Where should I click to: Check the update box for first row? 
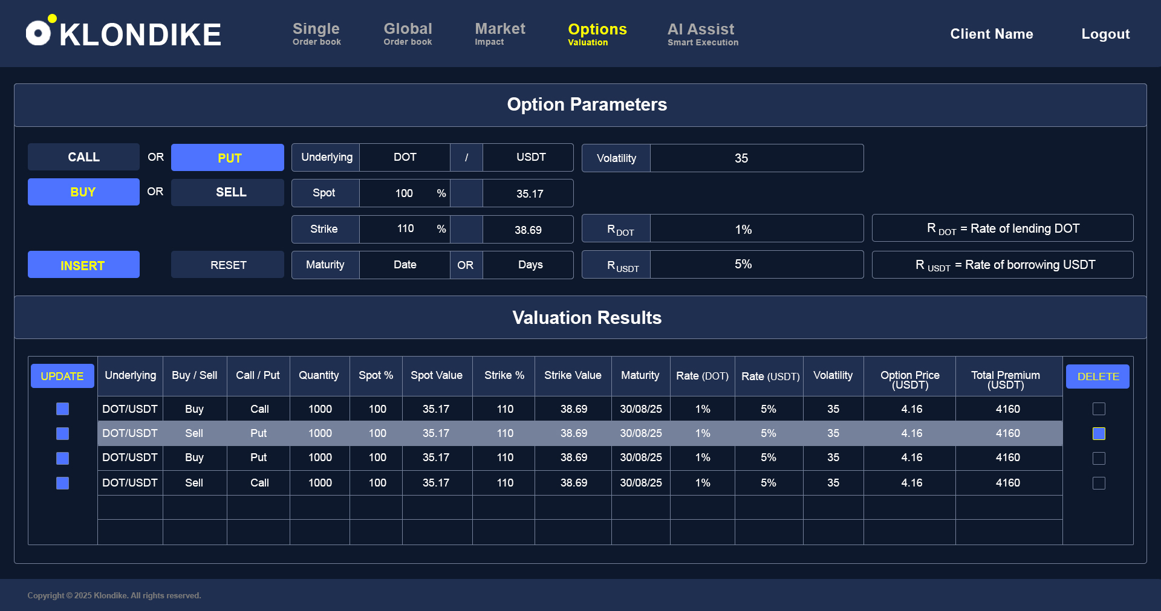coord(62,409)
